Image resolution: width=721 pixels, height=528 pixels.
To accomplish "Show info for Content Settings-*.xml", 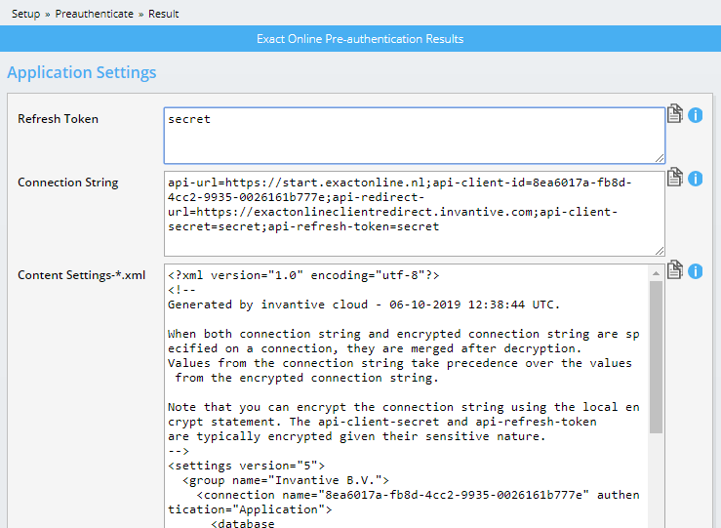I will (x=696, y=271).
